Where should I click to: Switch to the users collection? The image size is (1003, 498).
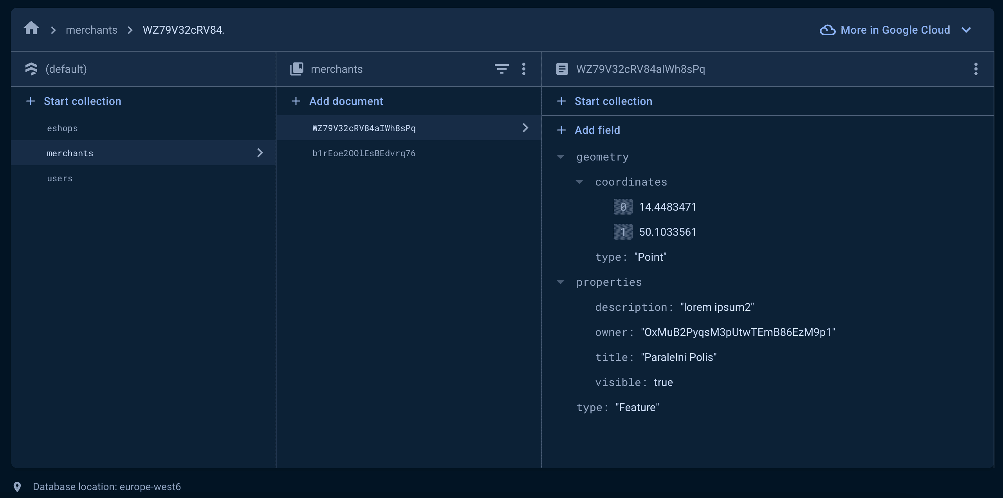click(x=60, y=178)
